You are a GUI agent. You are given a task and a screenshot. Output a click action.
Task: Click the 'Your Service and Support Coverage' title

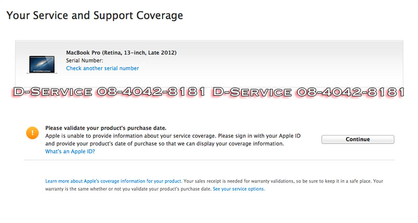(95, 16)
